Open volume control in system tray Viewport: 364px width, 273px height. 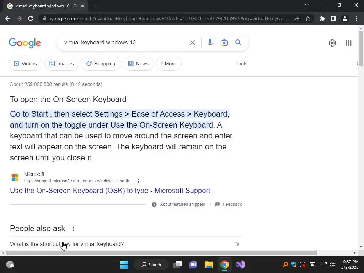(x=332, y=264)
